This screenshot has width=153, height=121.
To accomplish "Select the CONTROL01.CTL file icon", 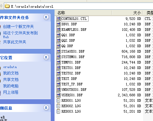I will 58,19.
